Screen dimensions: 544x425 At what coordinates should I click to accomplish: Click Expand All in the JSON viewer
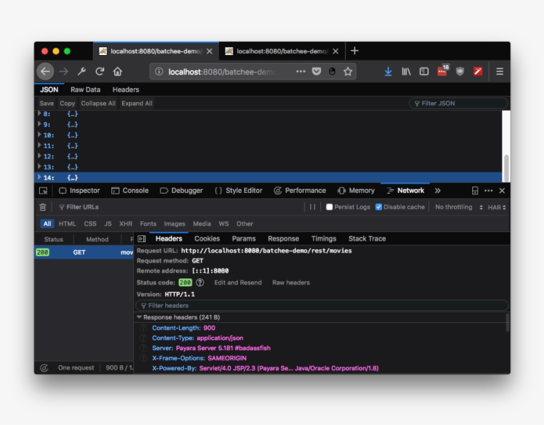point(137,103)
